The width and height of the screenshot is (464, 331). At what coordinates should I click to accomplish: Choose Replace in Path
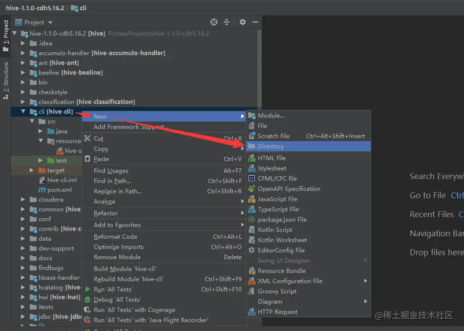(164, 191)
